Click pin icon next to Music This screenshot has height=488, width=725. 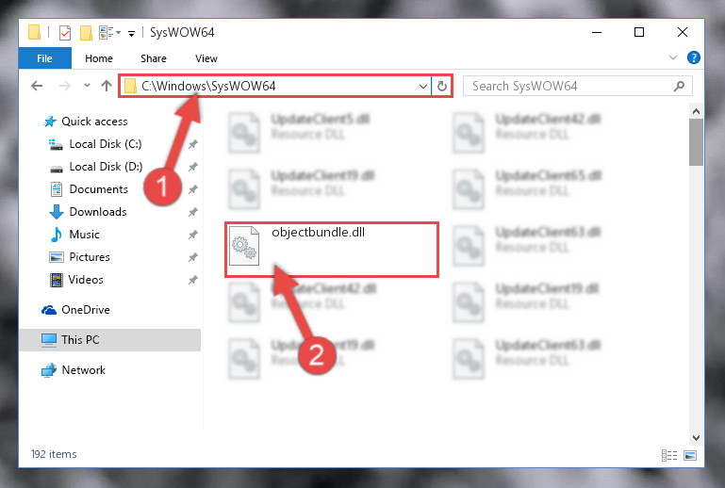pyautogui.click(x=193, y=235)
